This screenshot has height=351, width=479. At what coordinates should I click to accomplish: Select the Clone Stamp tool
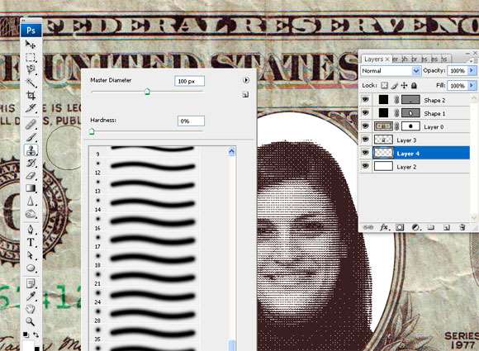[31, 150]
